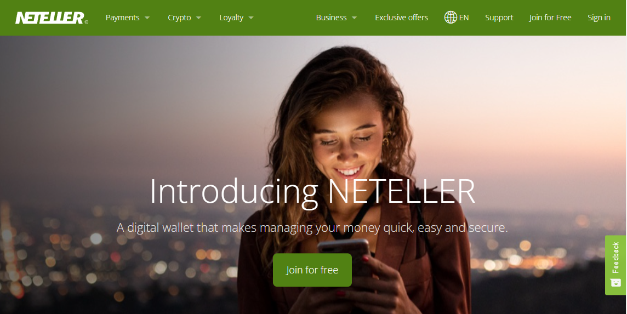Click the green Join for free button
The image size is (627, 314).
click(312, 270)
